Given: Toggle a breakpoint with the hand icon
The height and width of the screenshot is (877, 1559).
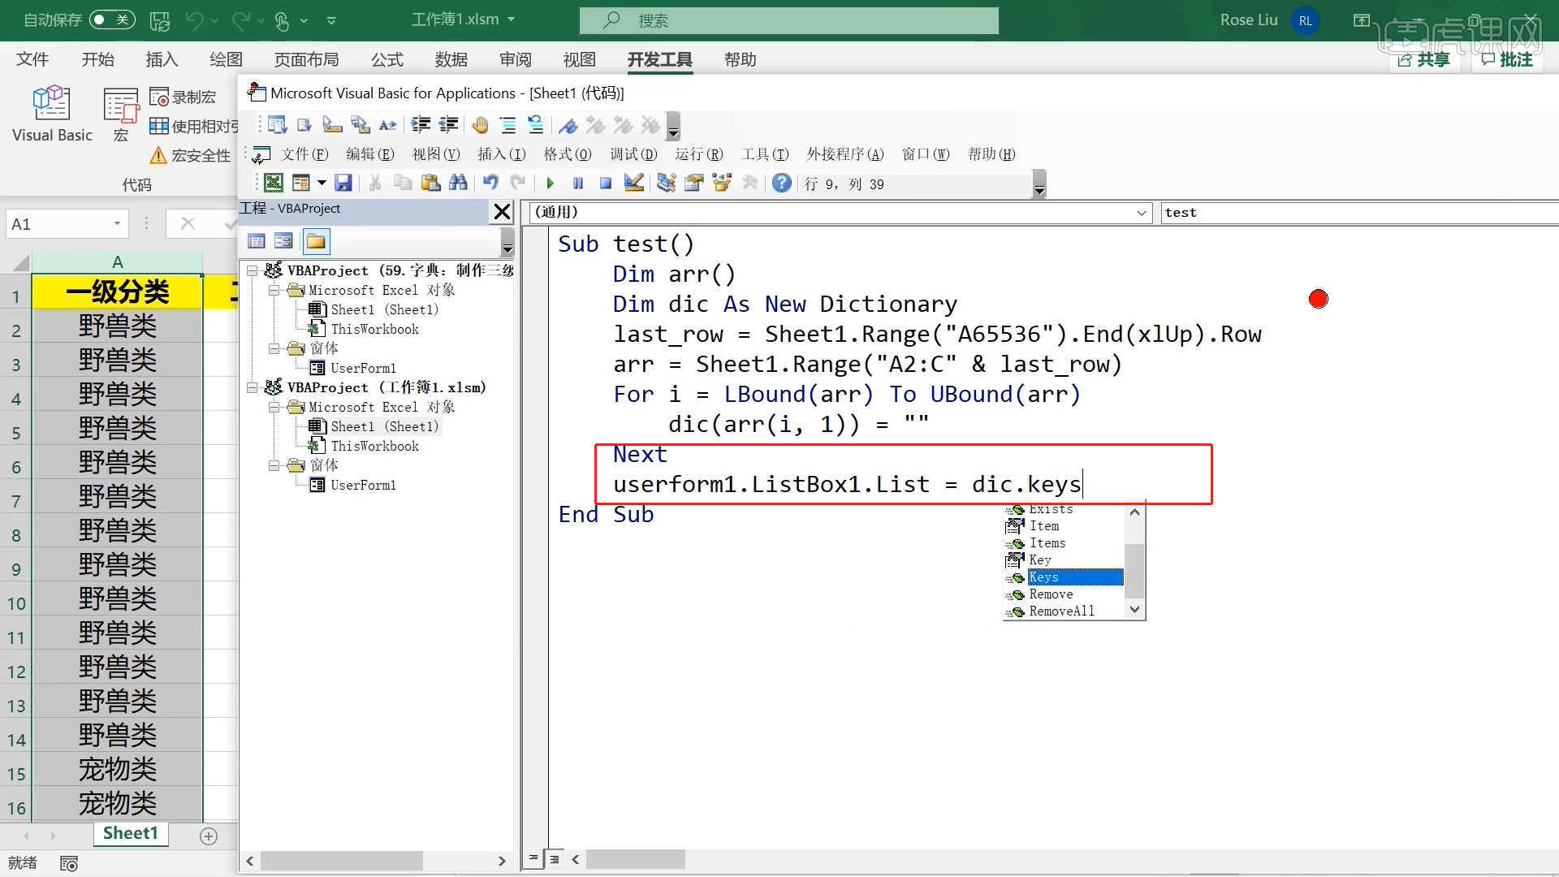Looking at the screenshot, I should (479, 125).
